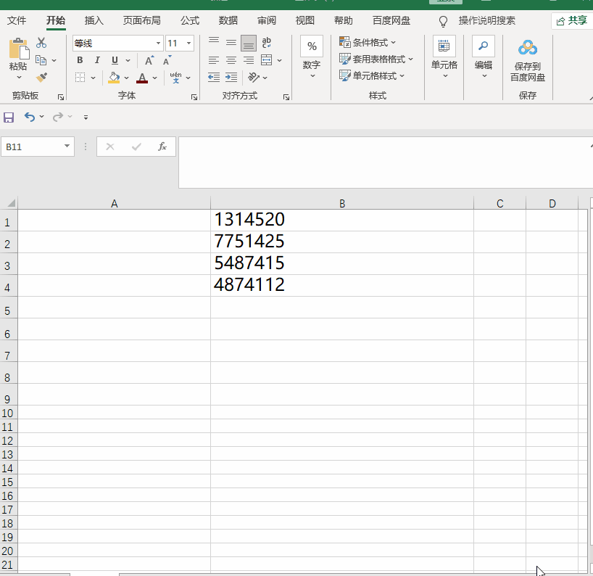
Task: Click the insert function fx button
Action: coord(162,147)
